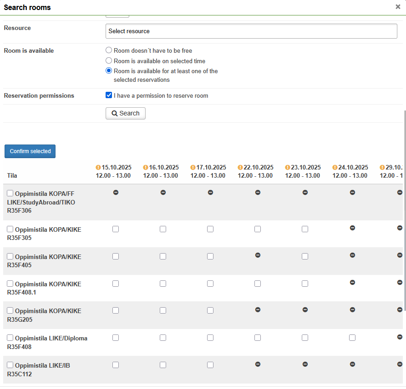
Task: Check the Oppimistila LIKE/Diploma R35F408 room checkbox
Action: point(10,338)
